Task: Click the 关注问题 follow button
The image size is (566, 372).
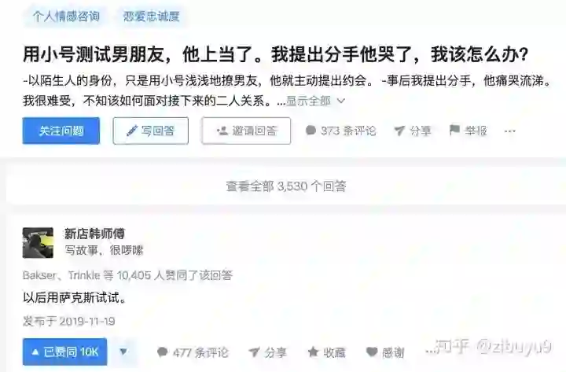Action: (61, 131)
